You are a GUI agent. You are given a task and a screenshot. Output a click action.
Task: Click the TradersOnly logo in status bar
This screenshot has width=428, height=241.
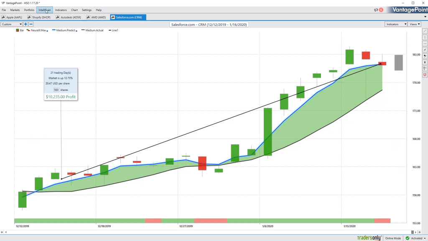pyautogui.click(x=369, y=238)
